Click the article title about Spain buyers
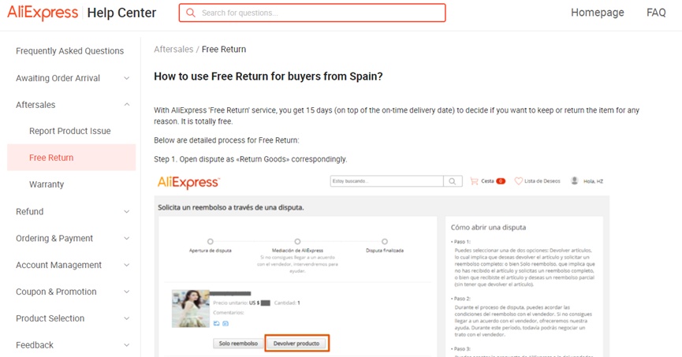The image size is (682, 357). 268,76
